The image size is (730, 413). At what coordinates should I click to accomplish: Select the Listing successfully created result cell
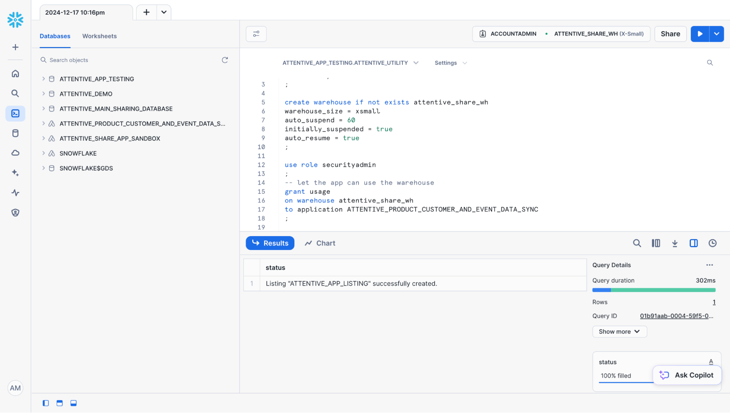tap(423, 283)
